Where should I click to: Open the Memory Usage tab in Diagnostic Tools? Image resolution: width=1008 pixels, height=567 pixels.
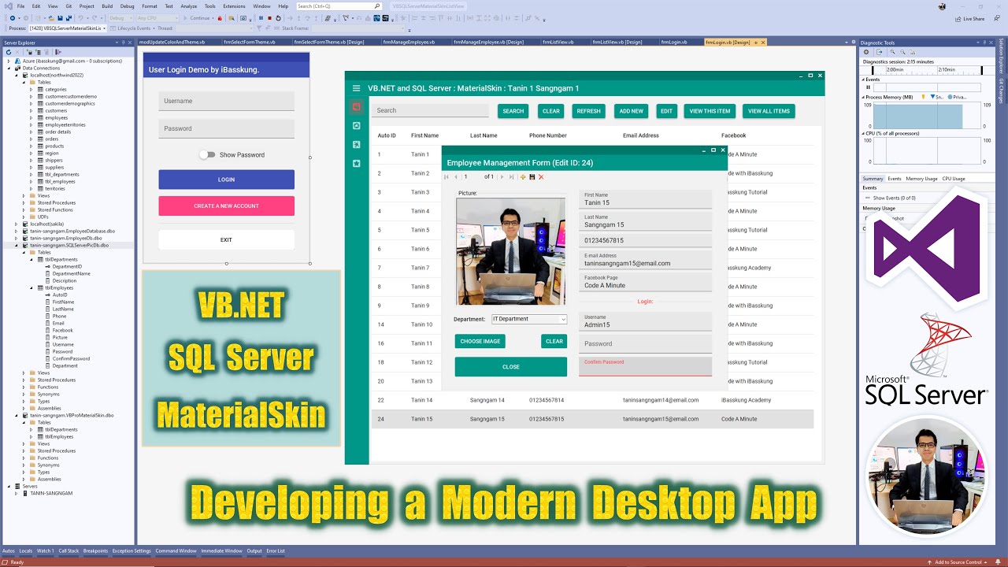921,179
